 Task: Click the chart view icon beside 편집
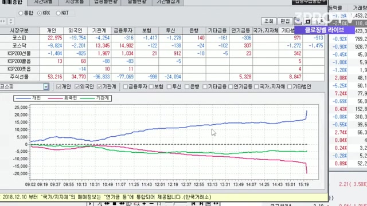tap(298, 21)
